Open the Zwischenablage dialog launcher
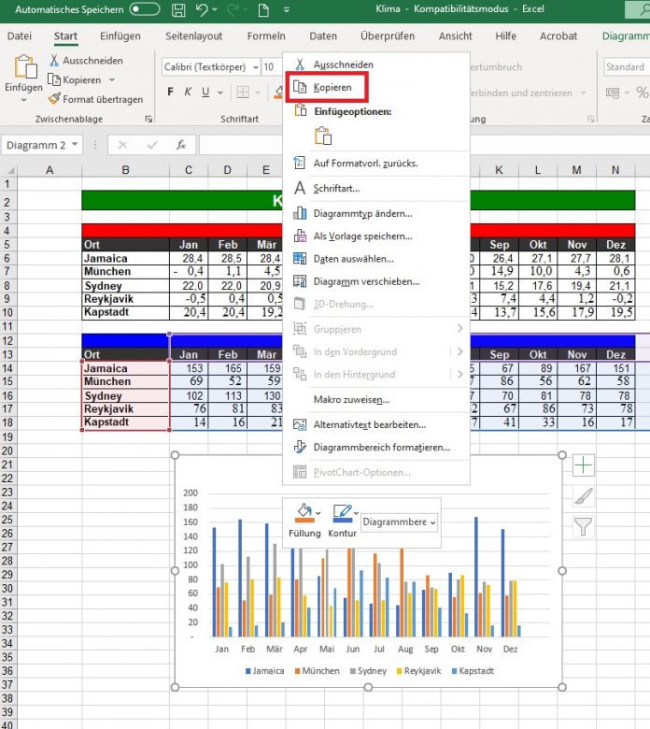This screenshot has width=650, height=729. point(148,120)
